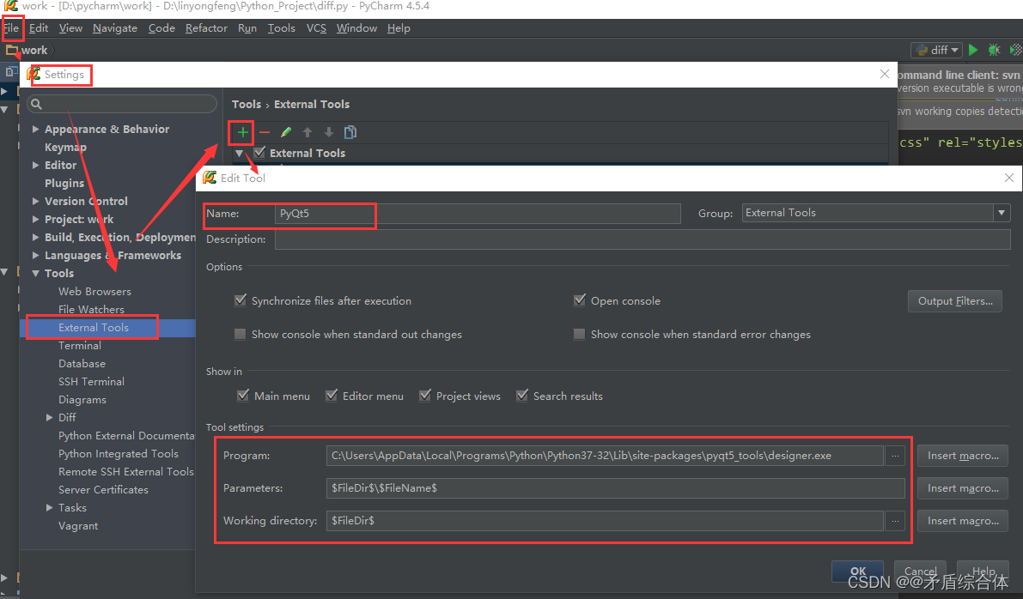Collapse External Tools group in list
Viewport: 1023px width, 599px height.
pos(240,153)
